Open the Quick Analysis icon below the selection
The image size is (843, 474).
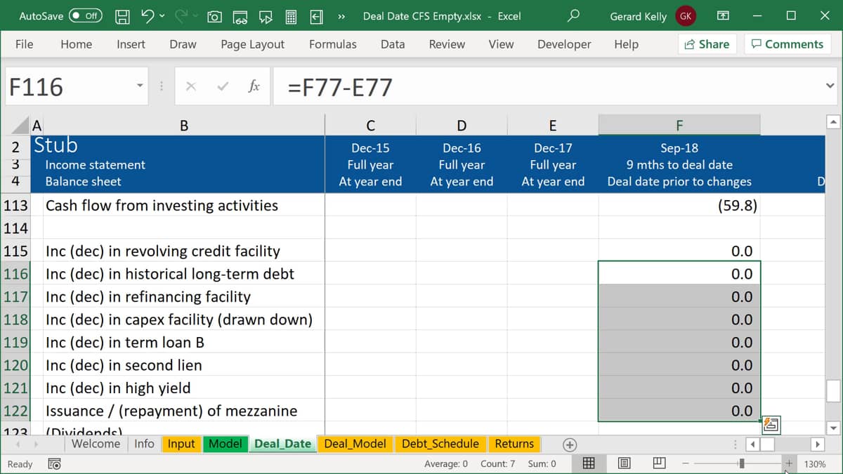[771, 426]
